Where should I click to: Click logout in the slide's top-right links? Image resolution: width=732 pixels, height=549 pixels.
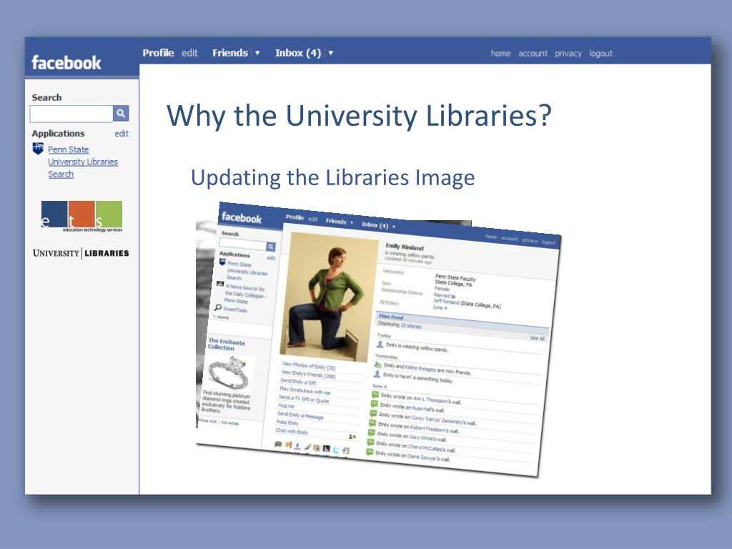[x=600, y=53]
